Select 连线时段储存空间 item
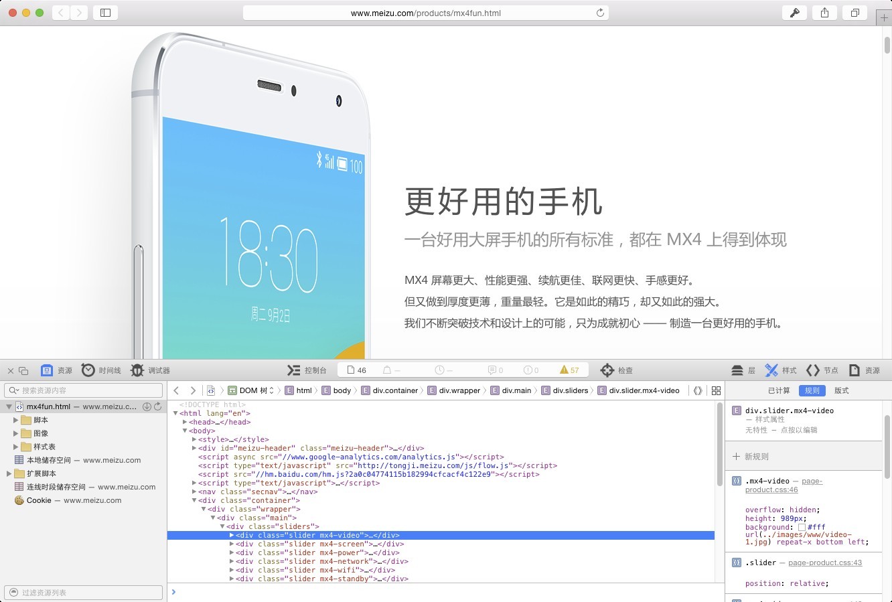The image size is (892, 602). click(84, 487)
